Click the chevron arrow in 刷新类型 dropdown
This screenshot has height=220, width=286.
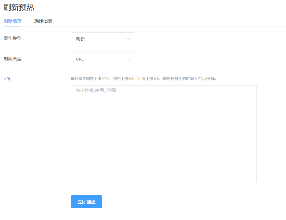point(128,59)
